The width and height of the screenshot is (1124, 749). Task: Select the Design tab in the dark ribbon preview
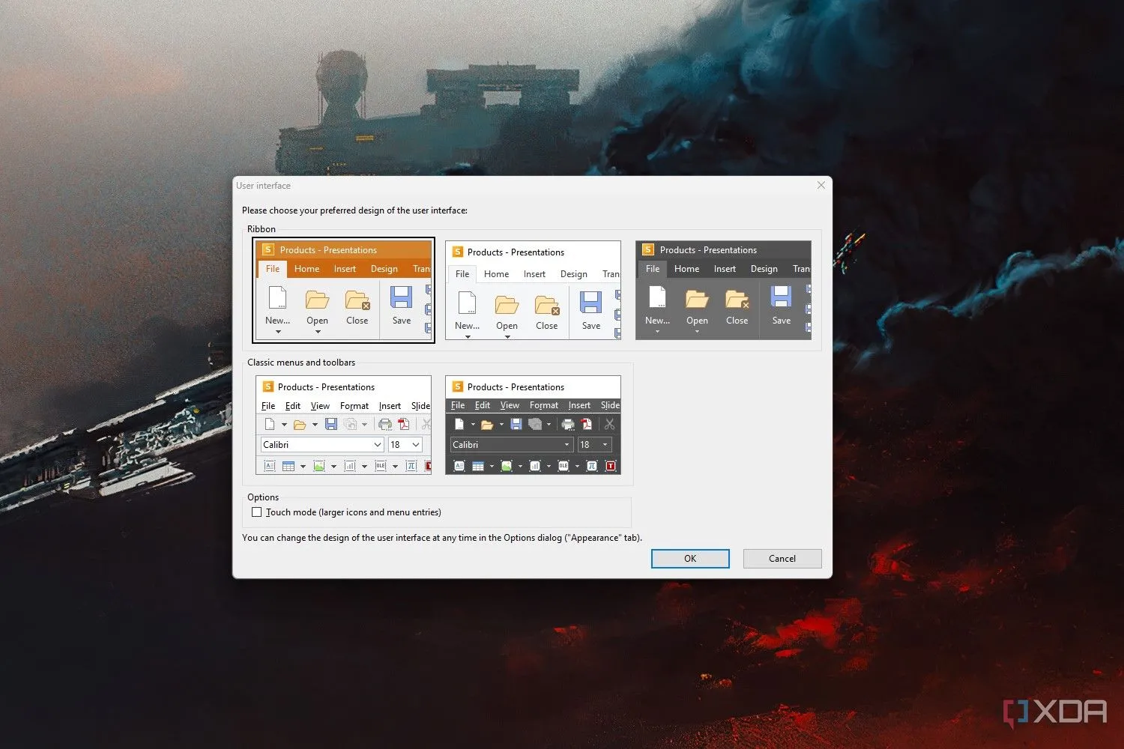point(764,269)
